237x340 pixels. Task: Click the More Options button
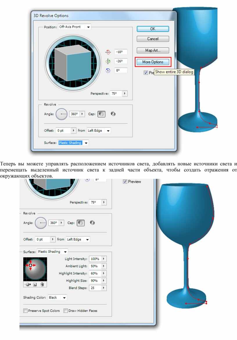pos(153,62)
